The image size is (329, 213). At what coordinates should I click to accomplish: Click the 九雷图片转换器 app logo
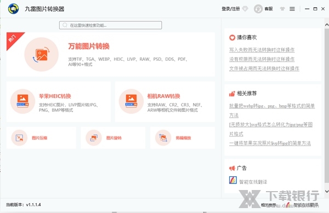click(13, 9)
